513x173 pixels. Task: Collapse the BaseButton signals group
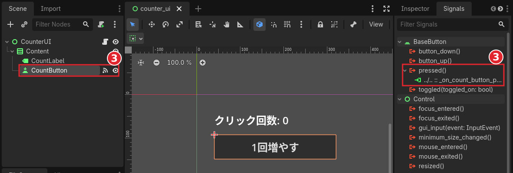400,42
